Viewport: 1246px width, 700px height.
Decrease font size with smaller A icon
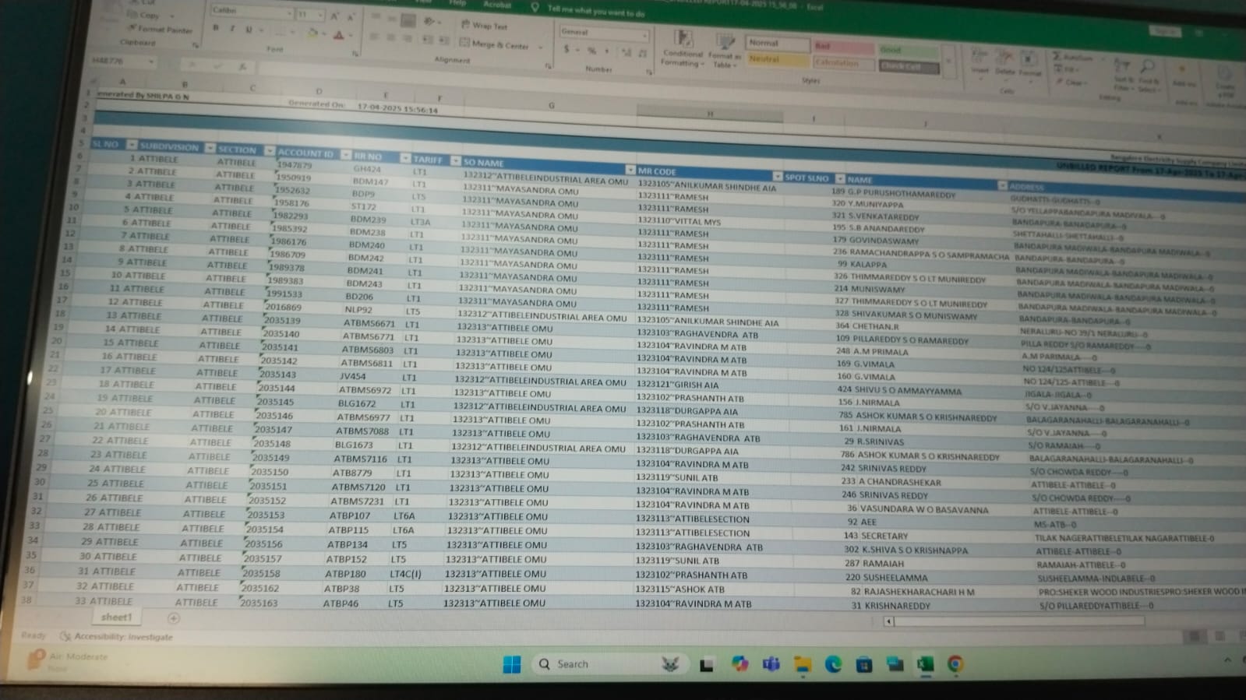coord(350,17)
